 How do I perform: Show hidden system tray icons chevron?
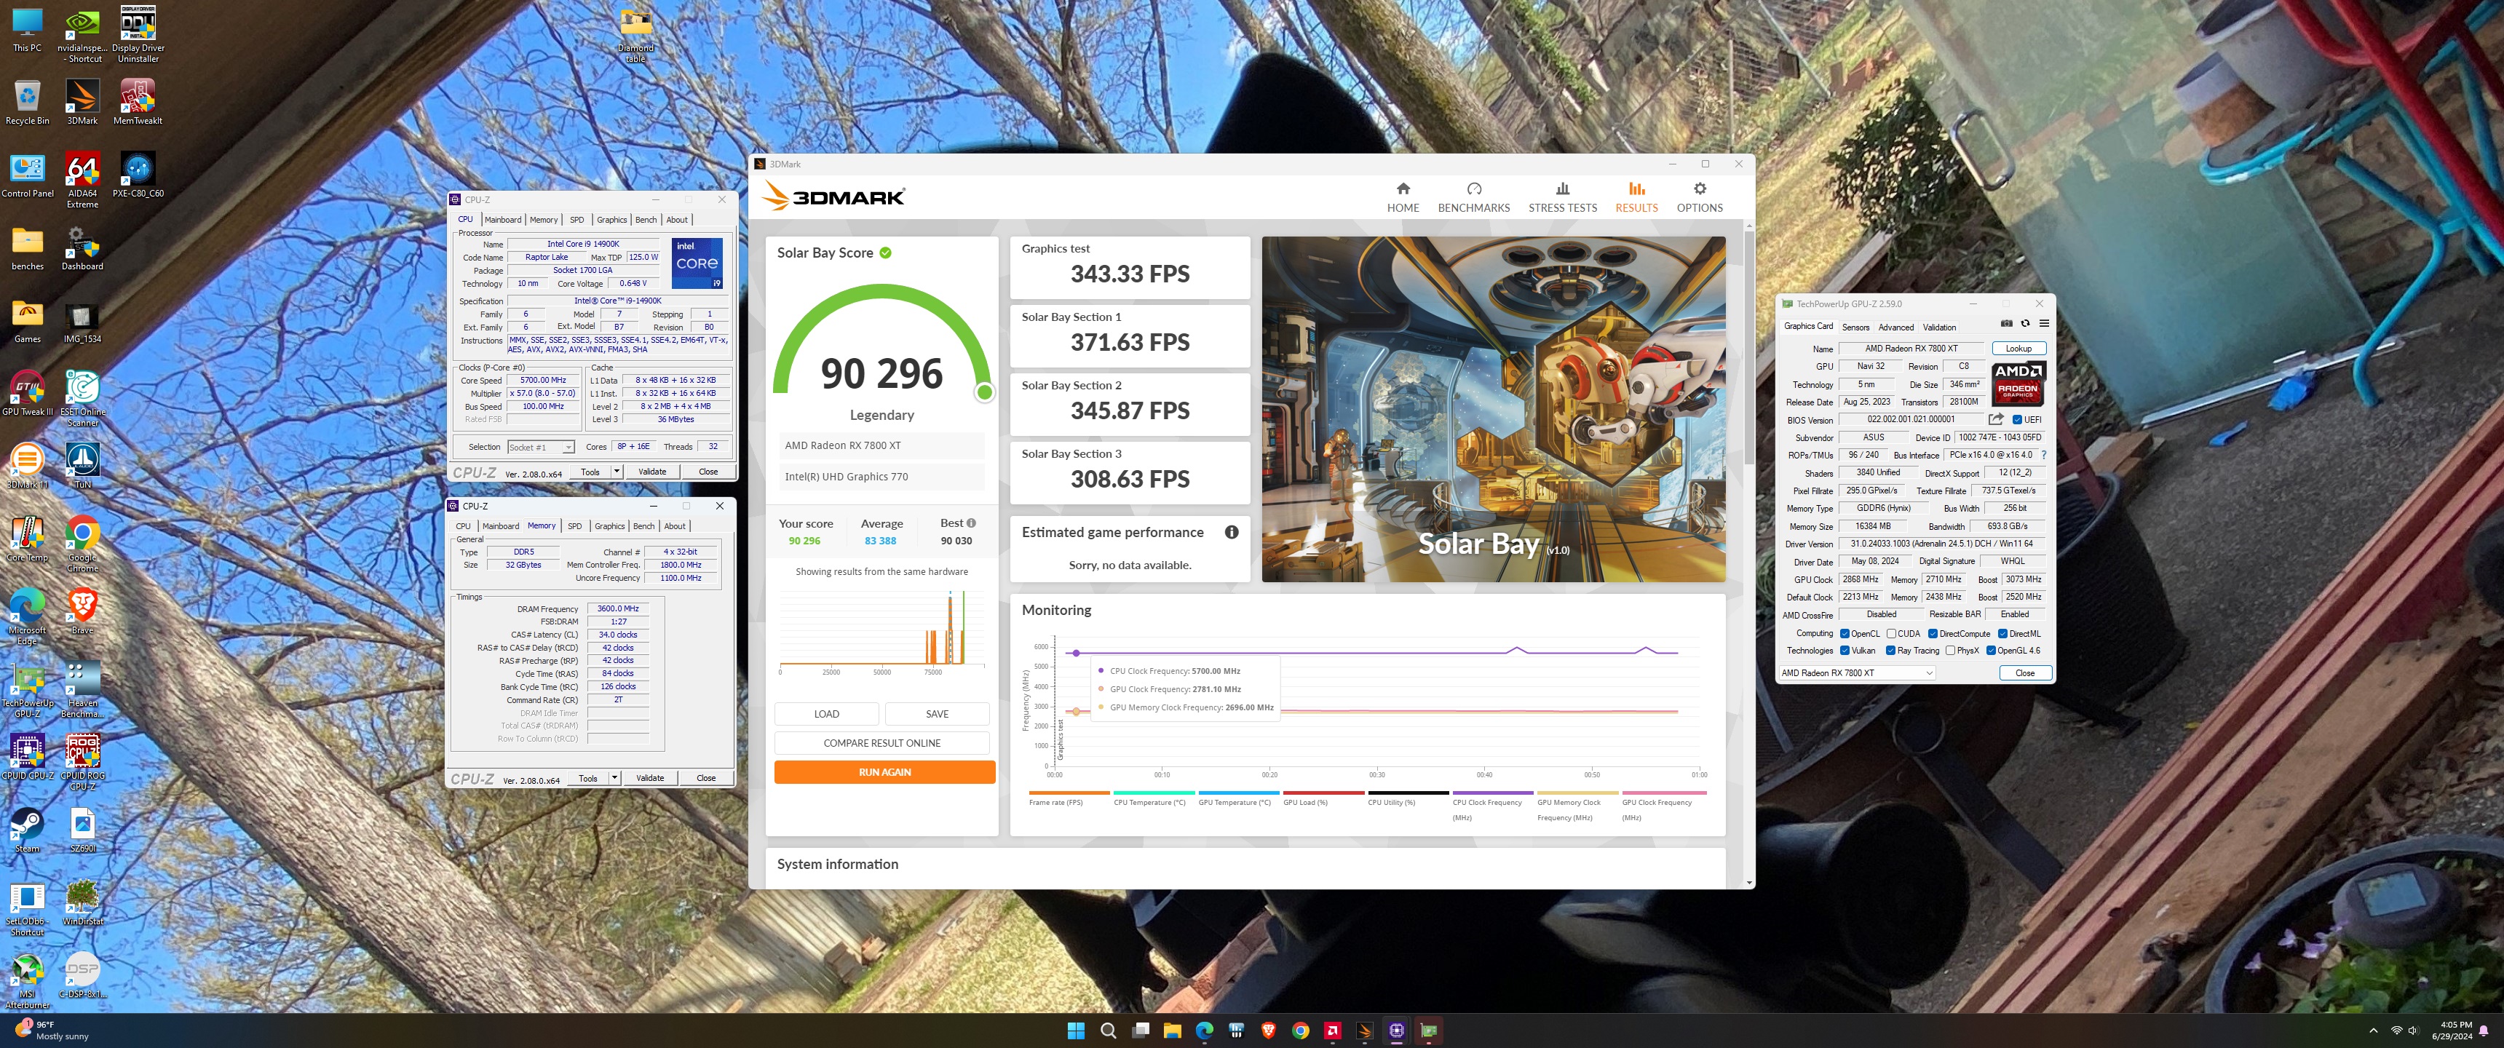tap(2373, 1031)
